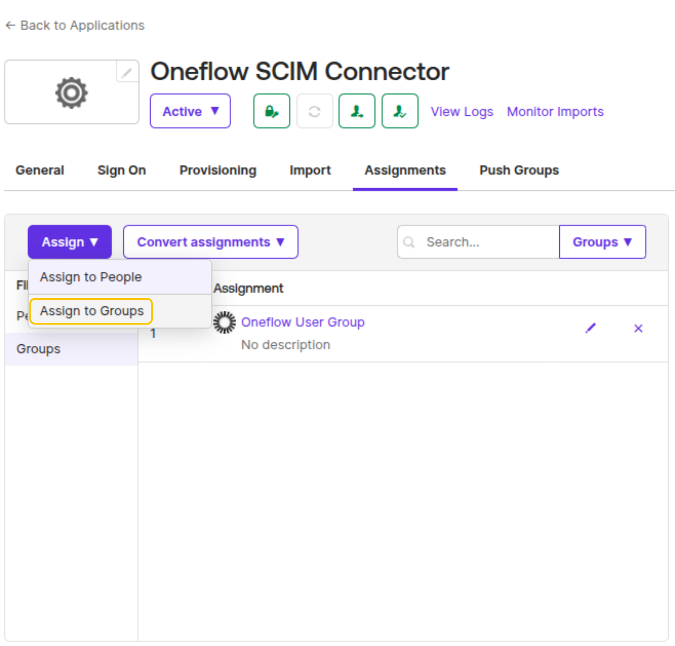675x646 pixels.
Task: Open the Groups filter dropdown beside search
Action: (x=602, y=242)
